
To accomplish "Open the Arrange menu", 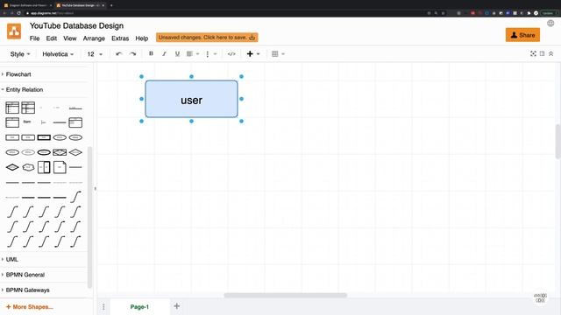I will (x=94, y=38).
